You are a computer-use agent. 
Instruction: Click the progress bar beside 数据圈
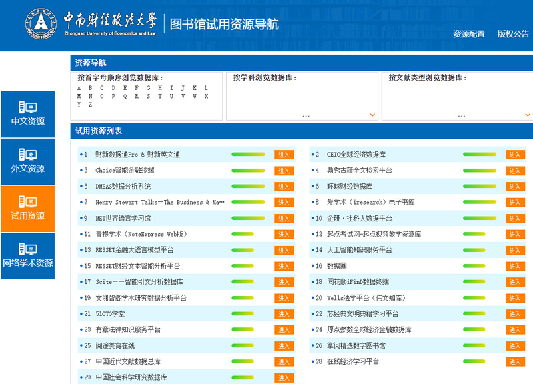pos(480,266)
